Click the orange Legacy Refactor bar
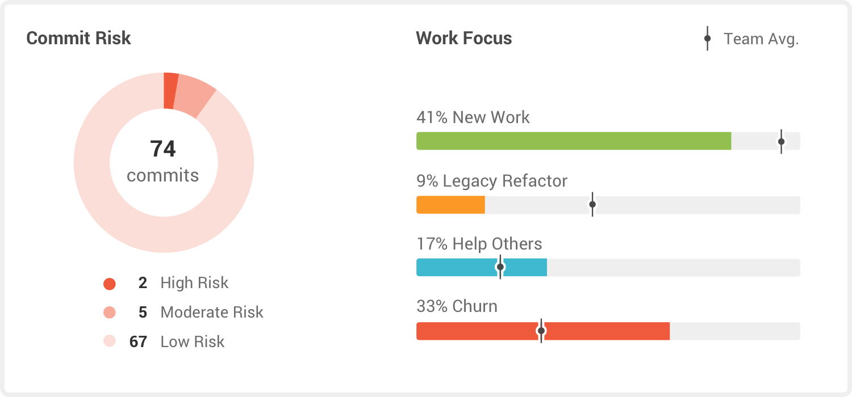 click(x=450, y=205)
